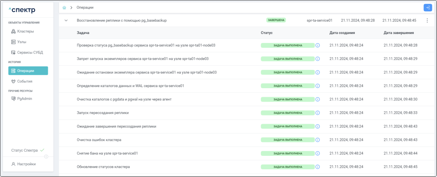
Task: Open Кластеры in the sidebar
Action: [x=25, y=31]
